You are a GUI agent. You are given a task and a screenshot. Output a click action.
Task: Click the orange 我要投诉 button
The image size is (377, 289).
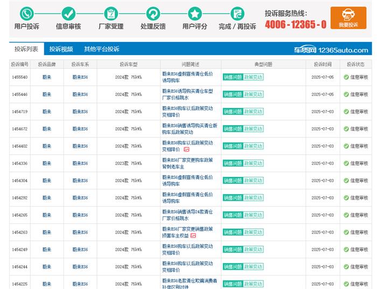point(348,18)
